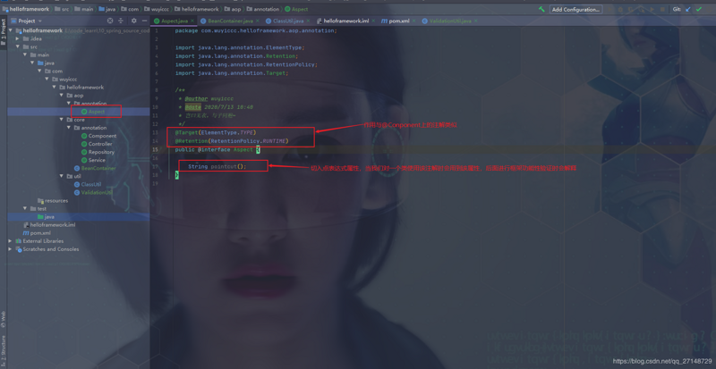
Task: Select ValidationUtil class in project tree
Action: coord(93,192)
